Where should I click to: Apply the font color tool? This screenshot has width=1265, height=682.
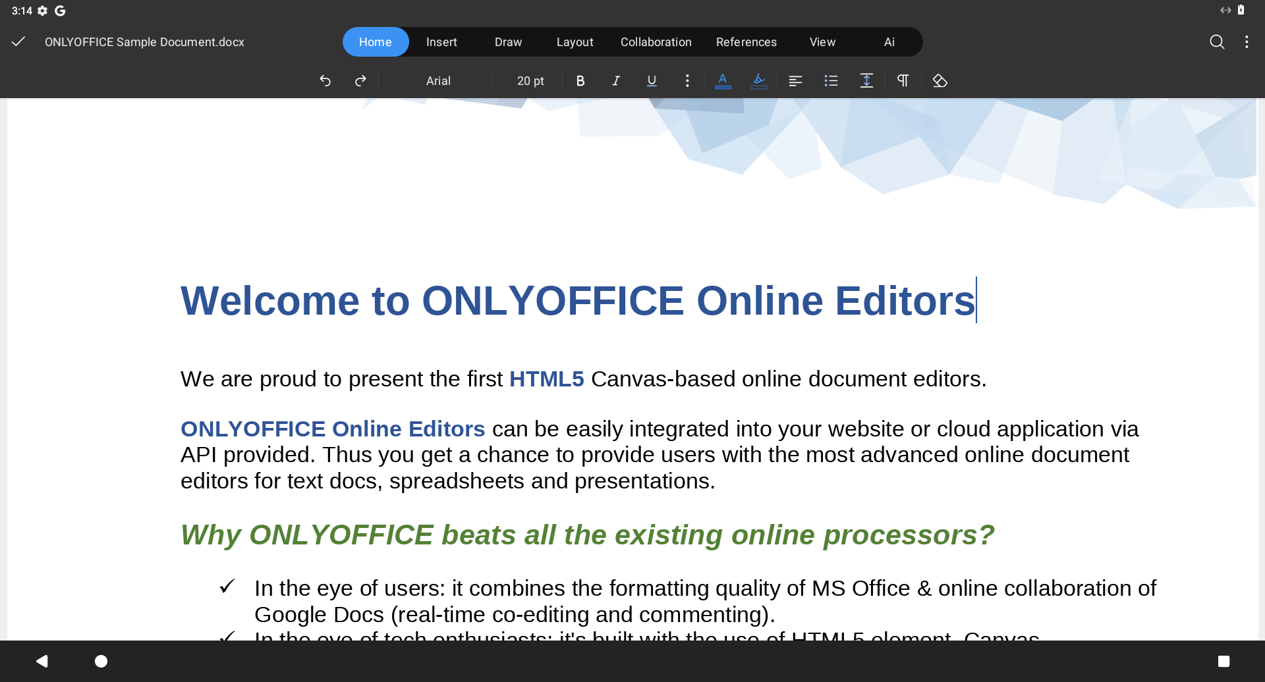[723, 80]
